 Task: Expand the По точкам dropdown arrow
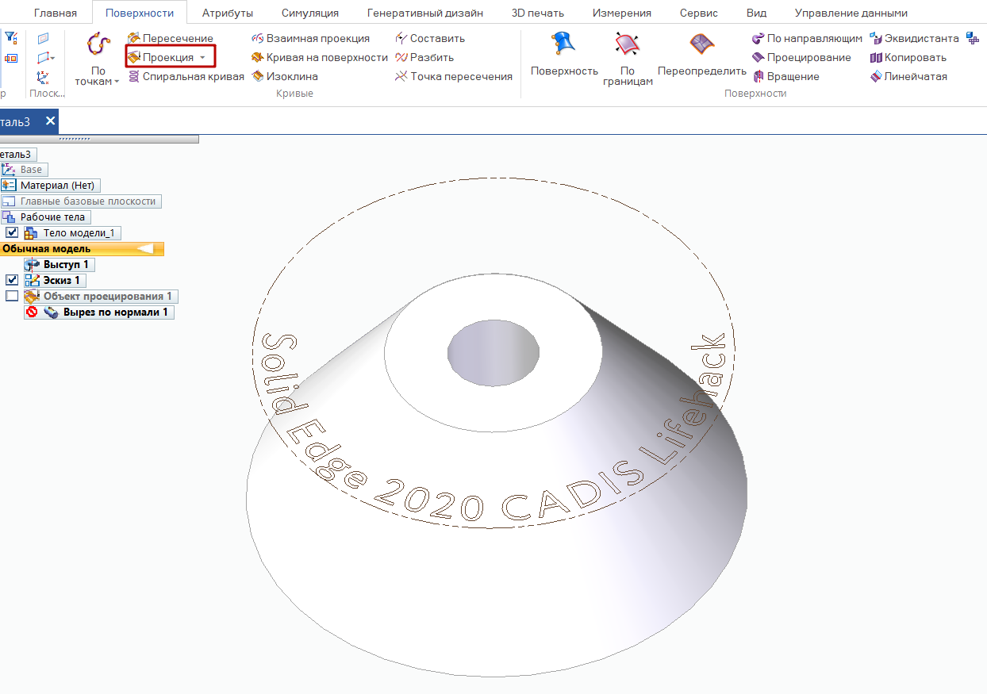[117, 82]
